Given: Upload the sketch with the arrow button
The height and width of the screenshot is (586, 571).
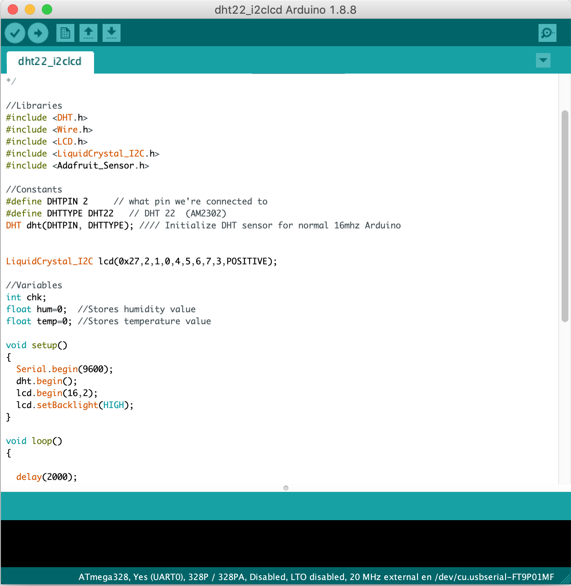Looking at the screenshot, I should click(x=38, y=33).
